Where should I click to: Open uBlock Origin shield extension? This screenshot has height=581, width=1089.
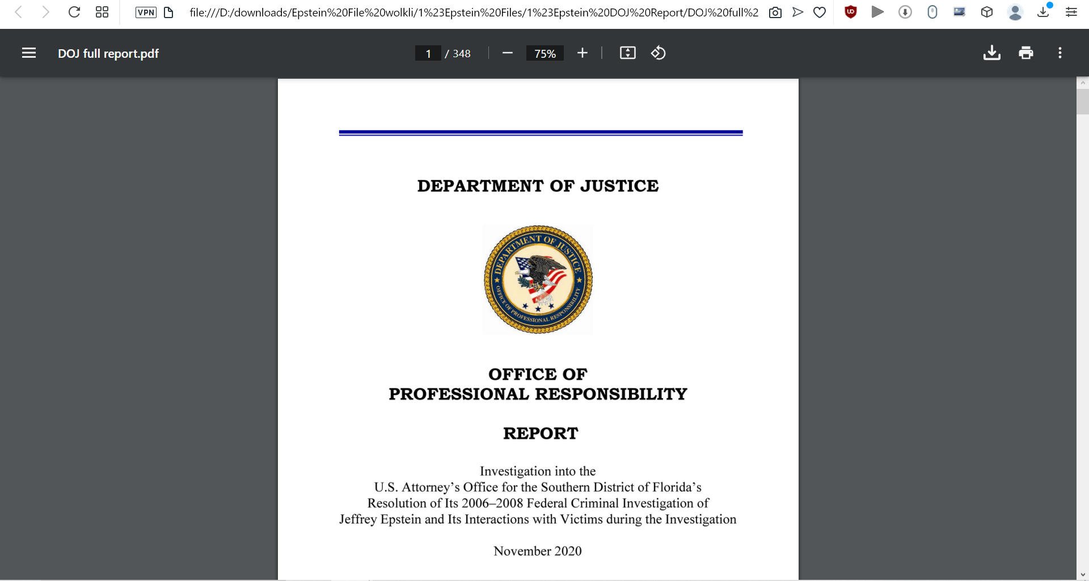[850, 12]
